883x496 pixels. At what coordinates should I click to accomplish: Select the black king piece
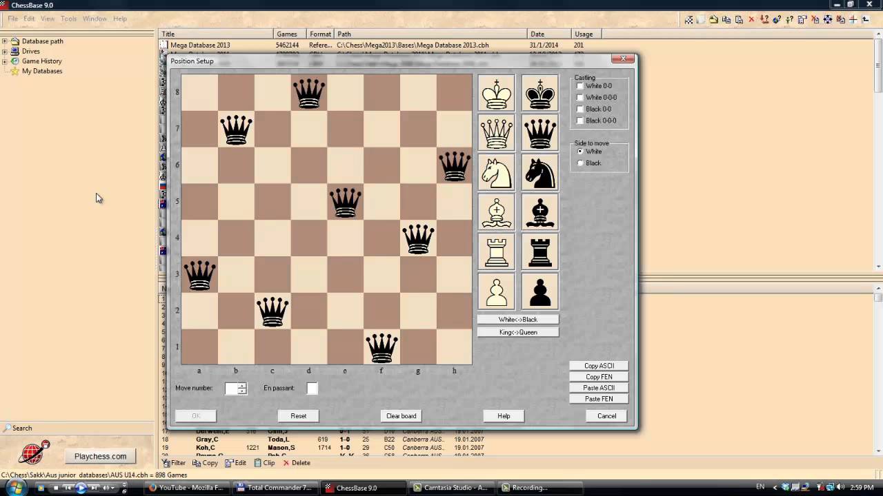point(540,93)
